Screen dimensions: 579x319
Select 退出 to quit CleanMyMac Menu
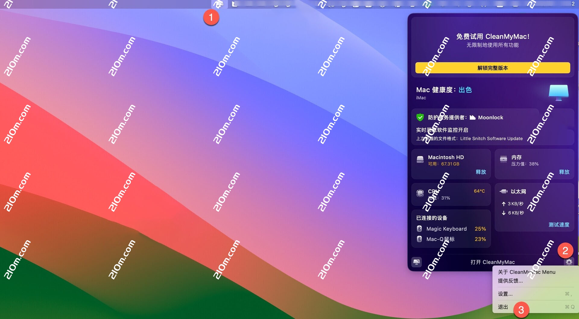[x=503, y=307]
